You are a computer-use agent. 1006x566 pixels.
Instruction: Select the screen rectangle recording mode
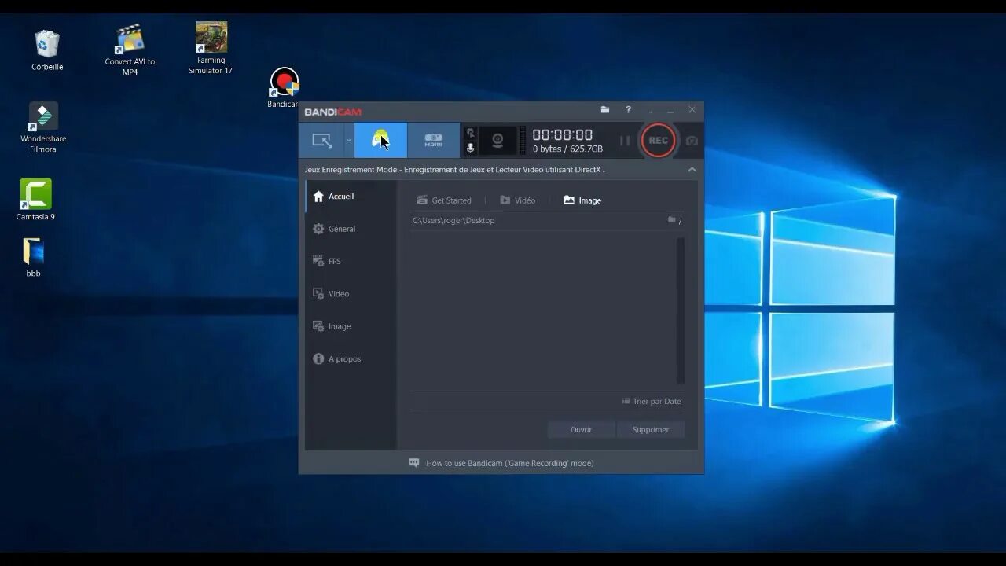[x=322, y=141]
